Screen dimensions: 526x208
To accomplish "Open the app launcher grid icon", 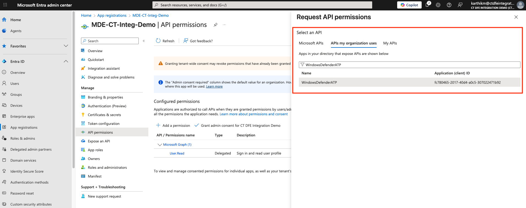I will (x=5, y=5).
